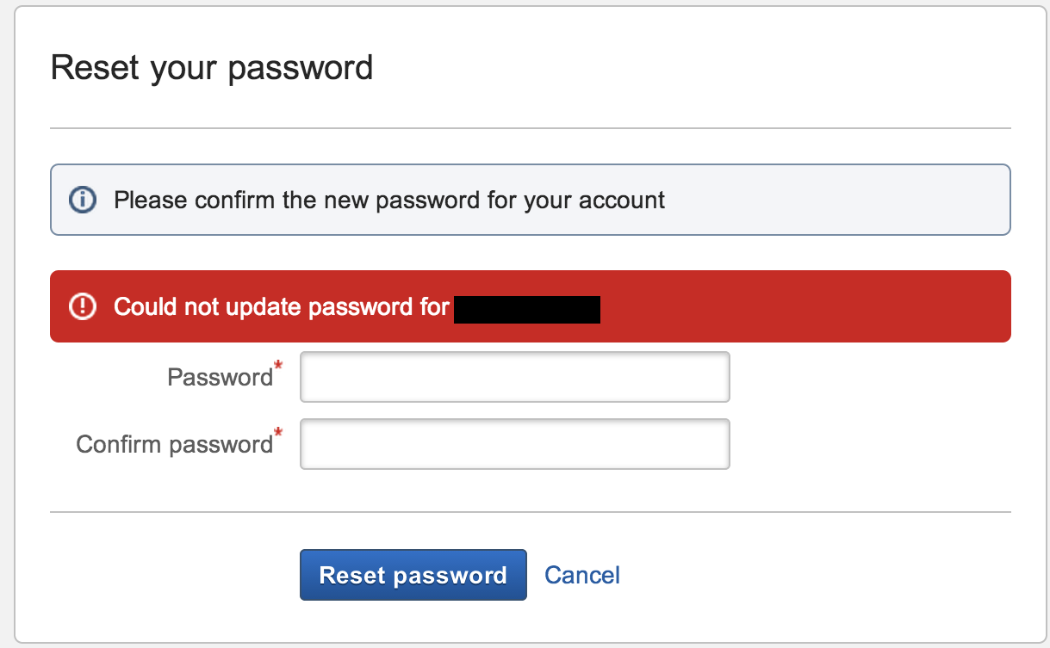Click empty space inside the blue info box
Screen dimensions: 1050x648
(x=836, y=201)
